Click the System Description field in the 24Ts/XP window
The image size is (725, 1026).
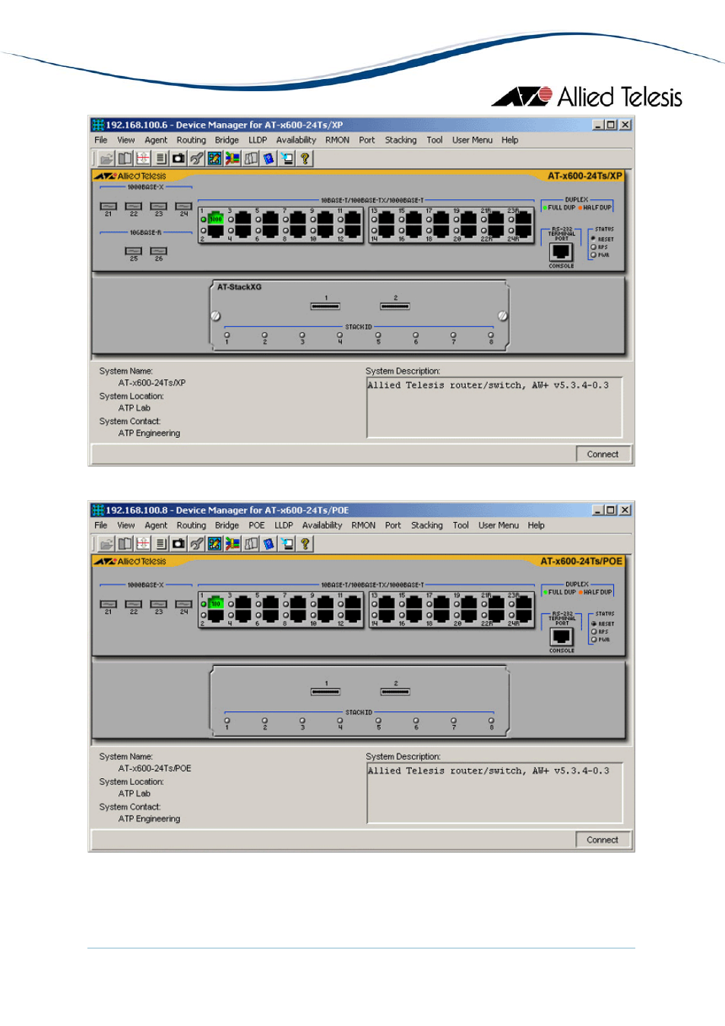pyautogui.click(x=494, y=407)
